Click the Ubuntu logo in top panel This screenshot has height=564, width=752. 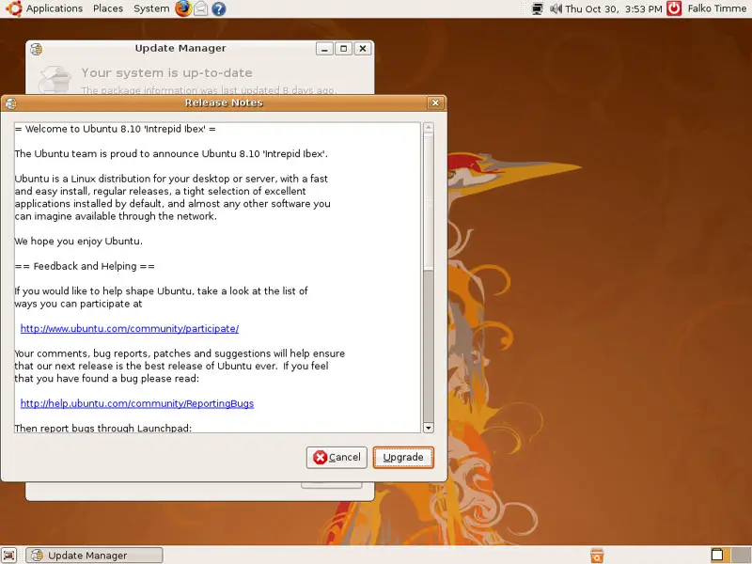[x=13, y=8]
